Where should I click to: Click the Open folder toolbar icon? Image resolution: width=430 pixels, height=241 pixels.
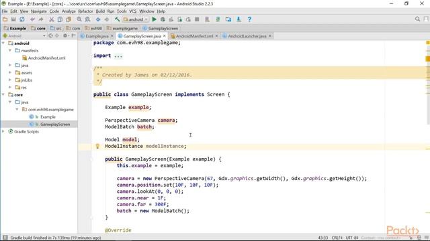pyautogui.click(x=5, y=19)
